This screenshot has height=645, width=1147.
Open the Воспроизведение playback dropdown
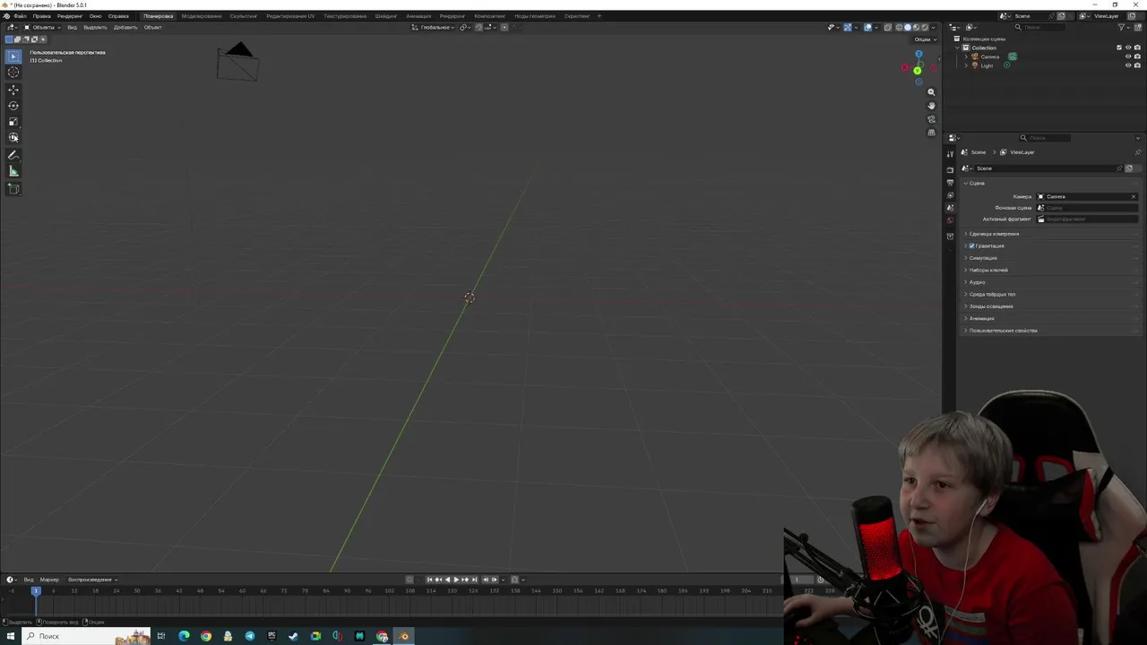pos(92,580)
